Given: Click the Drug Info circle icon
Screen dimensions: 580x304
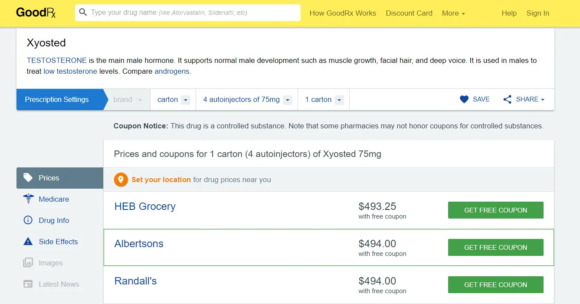Looking at the screenshot, I should 28,220.
